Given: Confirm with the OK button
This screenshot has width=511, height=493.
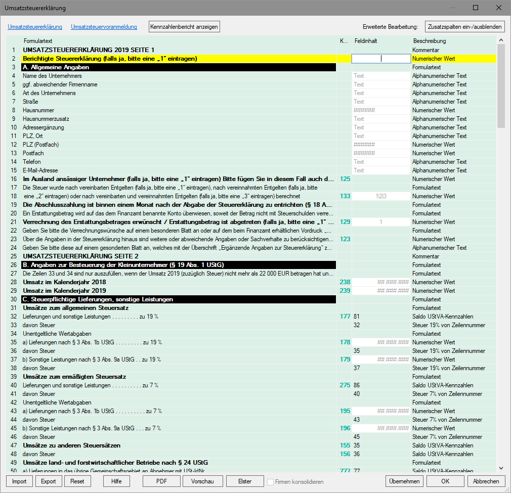Looking at the screenshot, I should tap(445, 481).
